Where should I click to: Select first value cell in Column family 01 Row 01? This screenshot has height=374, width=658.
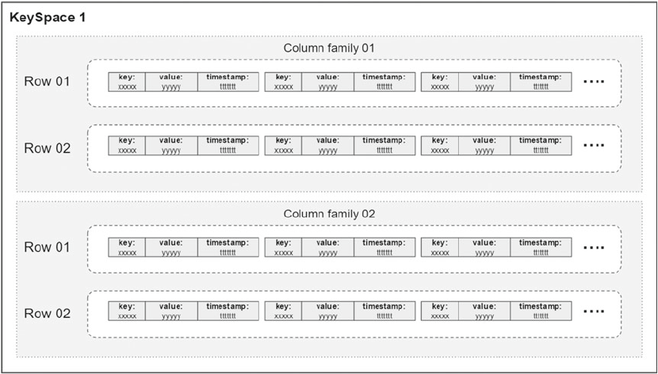(x=171, y=82)
